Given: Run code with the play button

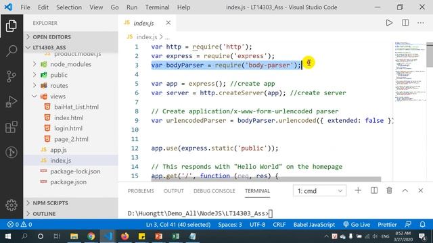Looking at the screenshot, I should pos(389,23).
